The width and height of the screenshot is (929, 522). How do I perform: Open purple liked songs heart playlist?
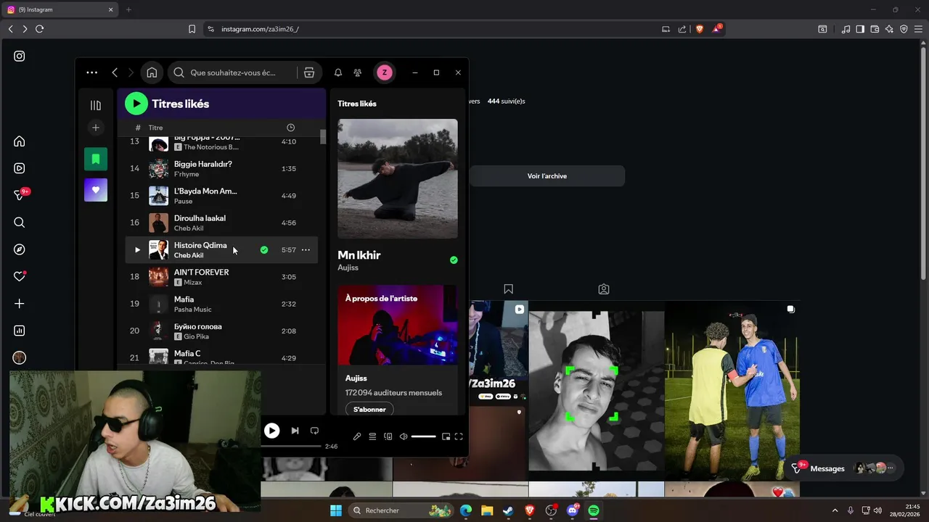(96, 190)
